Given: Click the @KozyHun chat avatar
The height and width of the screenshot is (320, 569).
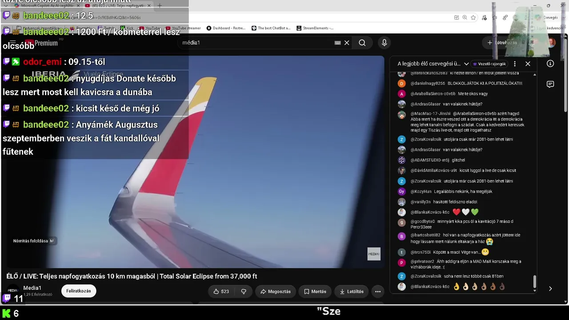Looking at the screenshot, I should tap(402, 192).
